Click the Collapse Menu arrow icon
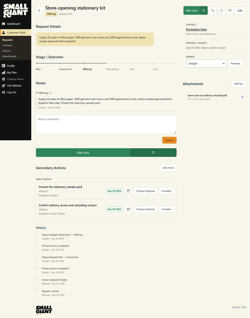Viewport: 250px width, 318px height. (3, 79)
